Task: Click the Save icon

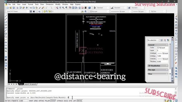Action: [14, 8]
